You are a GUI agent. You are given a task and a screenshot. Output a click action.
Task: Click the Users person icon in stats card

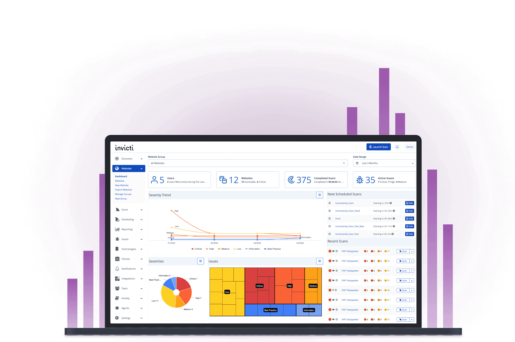pos(154,180)
